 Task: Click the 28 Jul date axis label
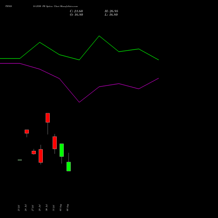pos(40,208)
